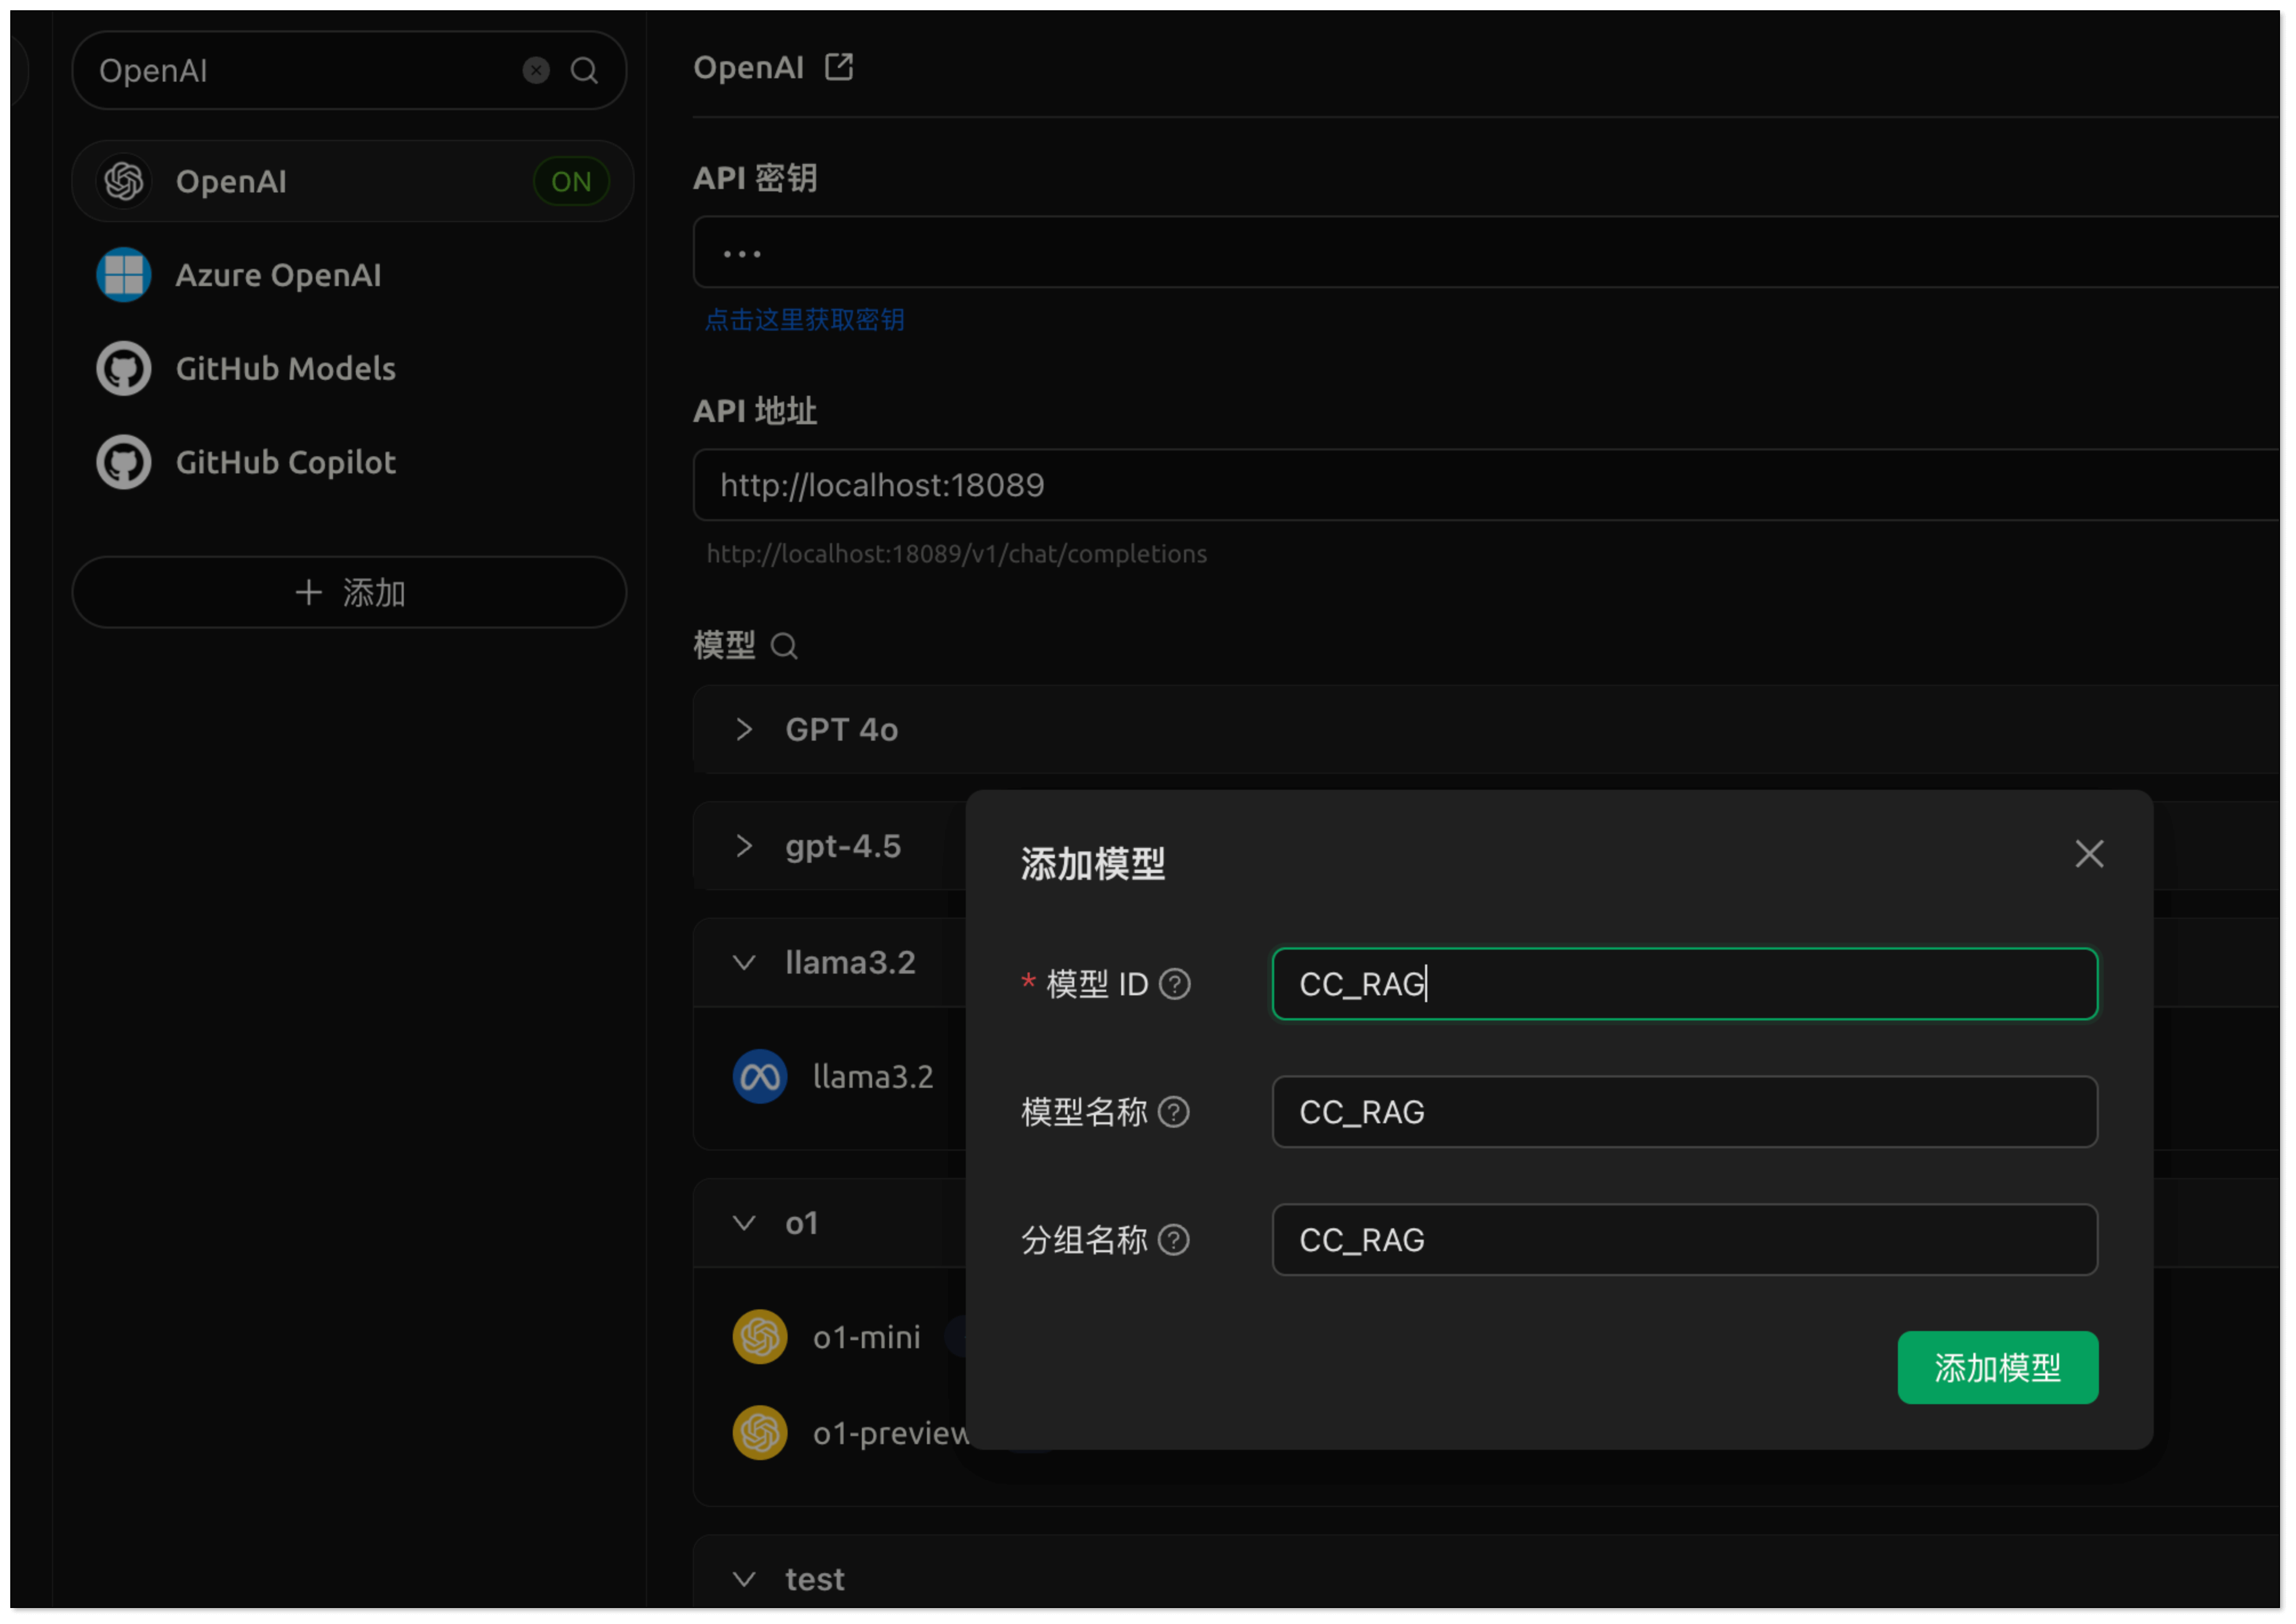Close the 添加模型 dialog
The image size is (2296, 1624).
tap(2089, 854)
